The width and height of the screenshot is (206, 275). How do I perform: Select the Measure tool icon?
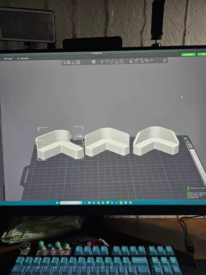click(152, 61)
